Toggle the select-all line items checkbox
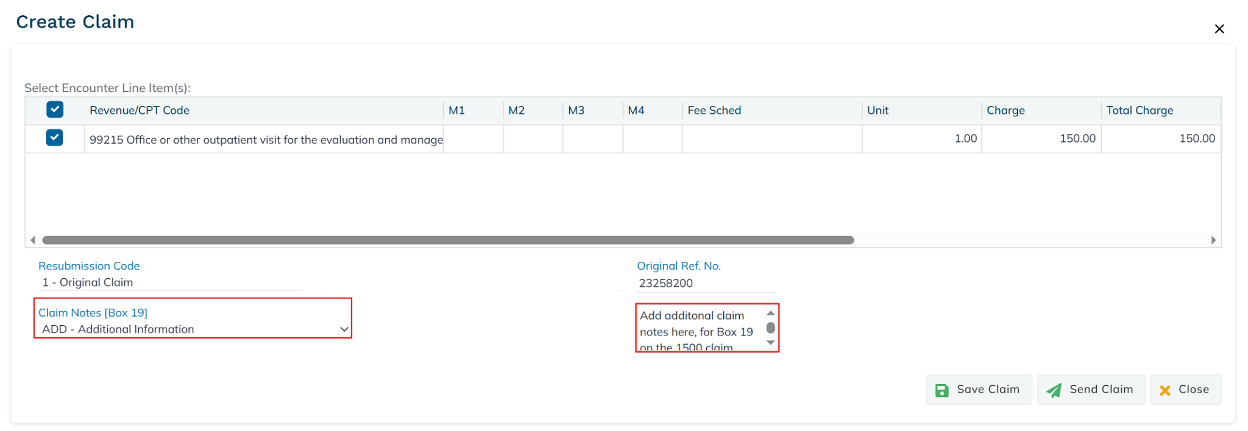Image resolution: width=1248 pixels, height=431 pixels. (x=55, y=110)
